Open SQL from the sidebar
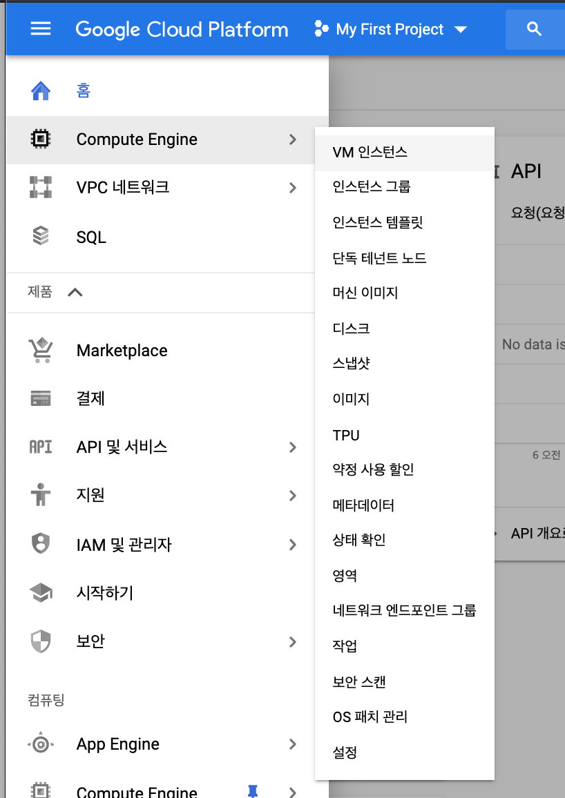Screen dimensions: 565x798 [x=91, y=237]
